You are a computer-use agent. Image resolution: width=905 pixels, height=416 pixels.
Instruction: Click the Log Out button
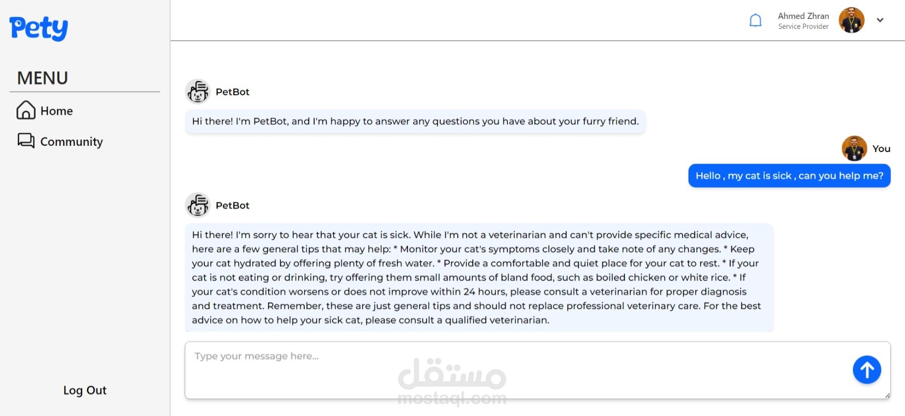[85, 390]
